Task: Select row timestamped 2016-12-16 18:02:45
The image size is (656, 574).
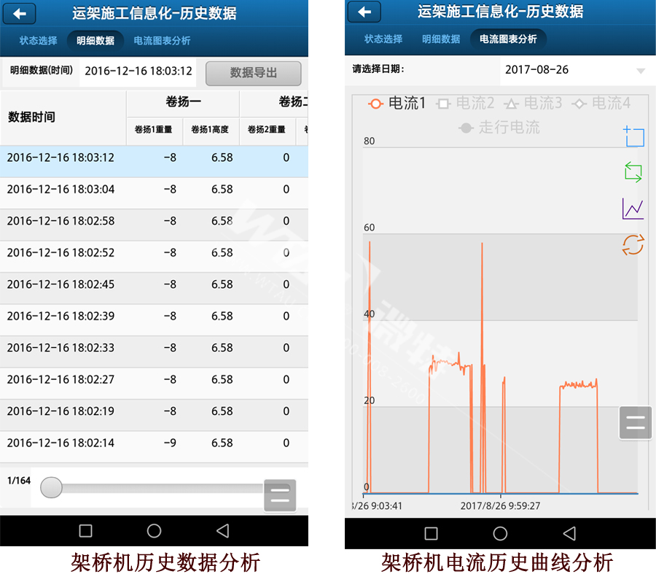Action: tap(154, 284)
